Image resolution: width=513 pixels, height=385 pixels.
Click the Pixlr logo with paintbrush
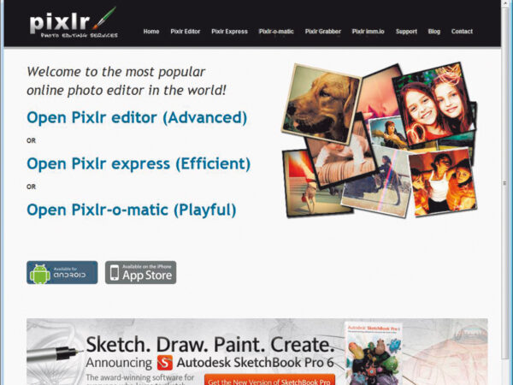pos(74,23)
